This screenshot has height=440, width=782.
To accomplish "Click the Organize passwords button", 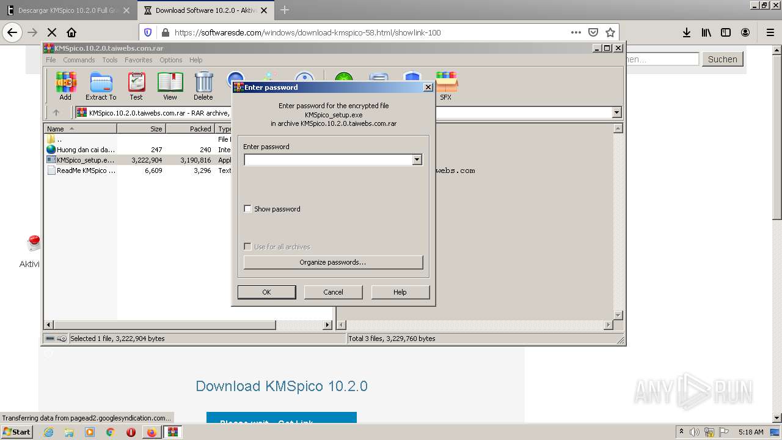I will (x=333, y=262).
